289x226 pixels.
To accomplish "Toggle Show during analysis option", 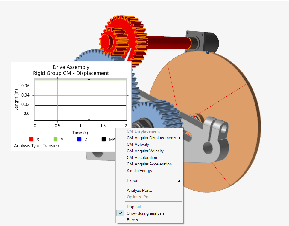I will 145,213.
